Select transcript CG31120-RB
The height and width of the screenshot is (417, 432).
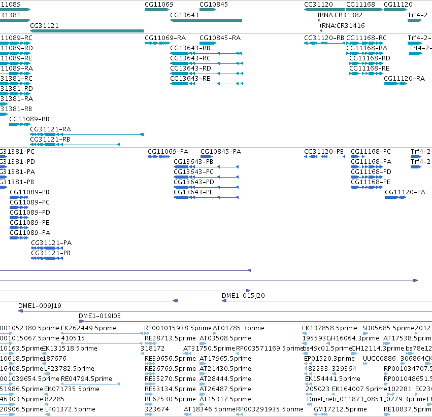coord(324,38)
